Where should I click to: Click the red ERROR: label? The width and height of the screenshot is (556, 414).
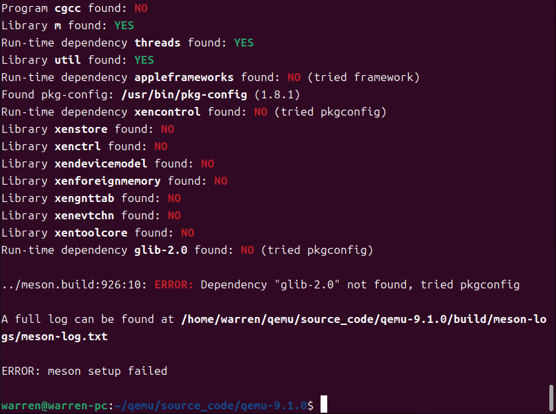(x=174, y=284)
